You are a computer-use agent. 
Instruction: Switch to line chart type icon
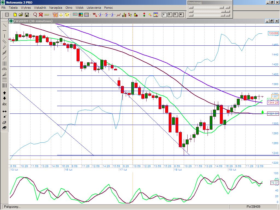coord(119,15)
